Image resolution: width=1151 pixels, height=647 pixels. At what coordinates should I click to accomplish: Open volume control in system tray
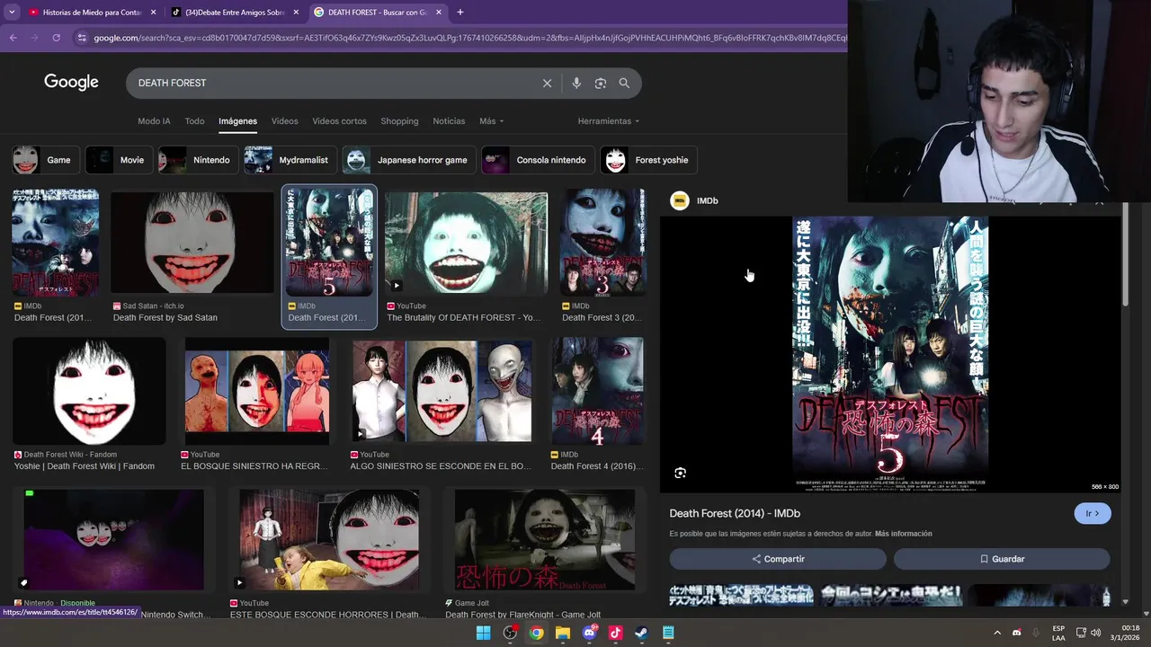point(1095,633)
